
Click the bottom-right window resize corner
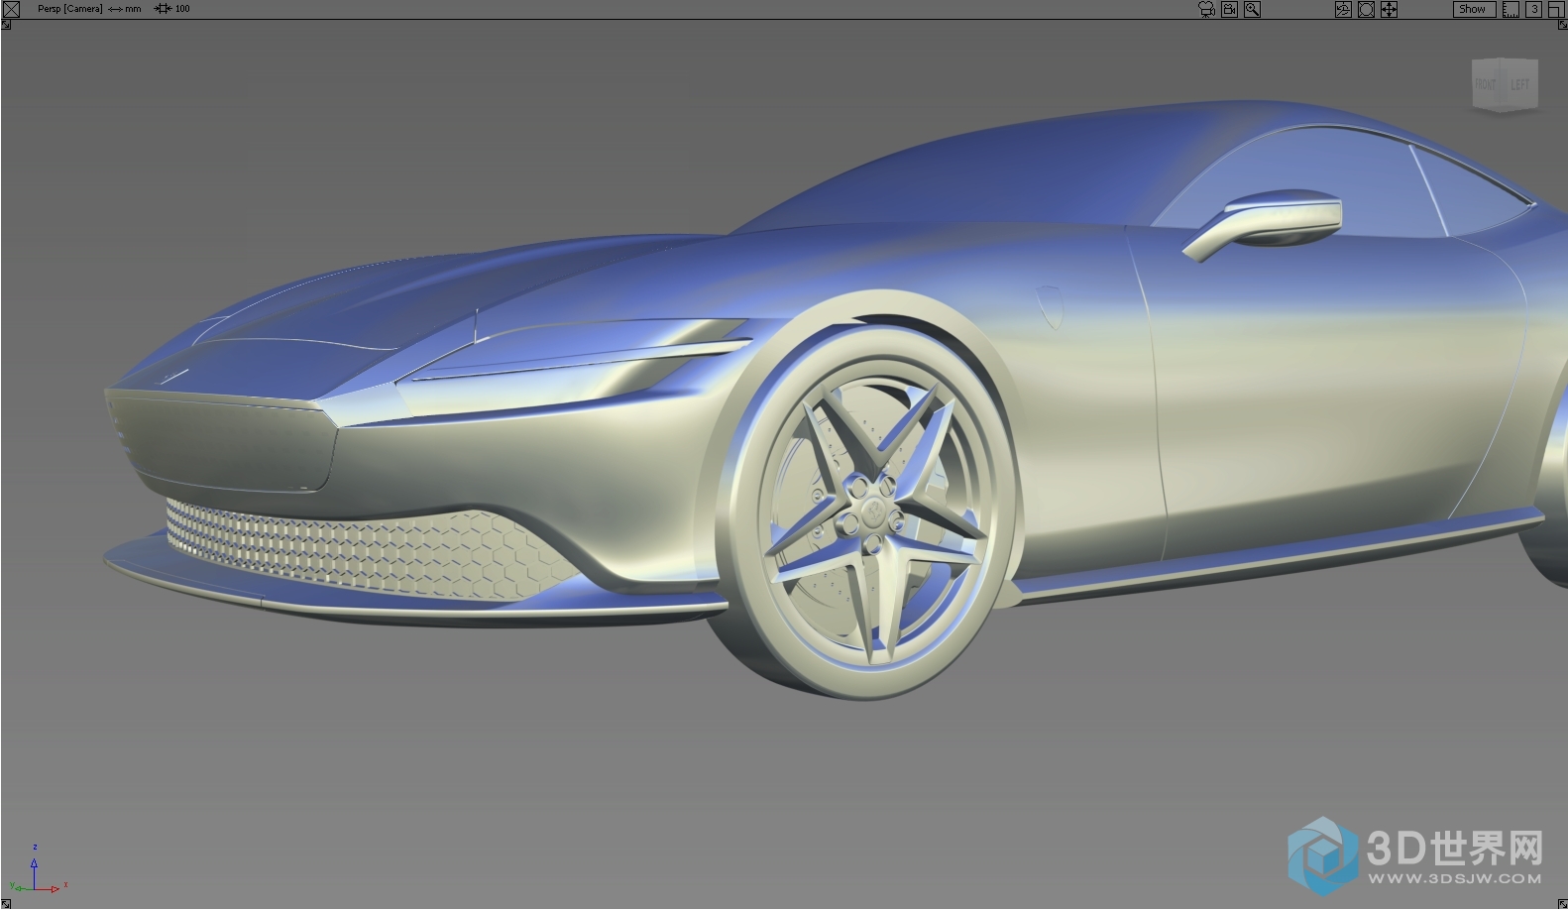click(1562, 903)
